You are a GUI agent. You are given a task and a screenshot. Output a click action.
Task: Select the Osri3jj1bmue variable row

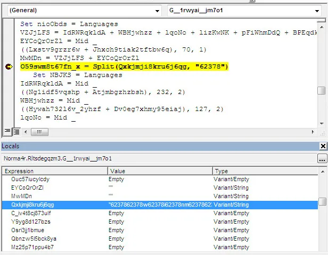point(160,230)
